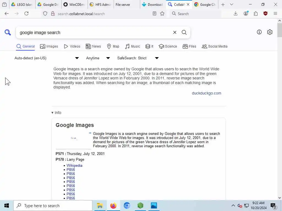Click the taskbar Type here to search box

click(53, 206)
